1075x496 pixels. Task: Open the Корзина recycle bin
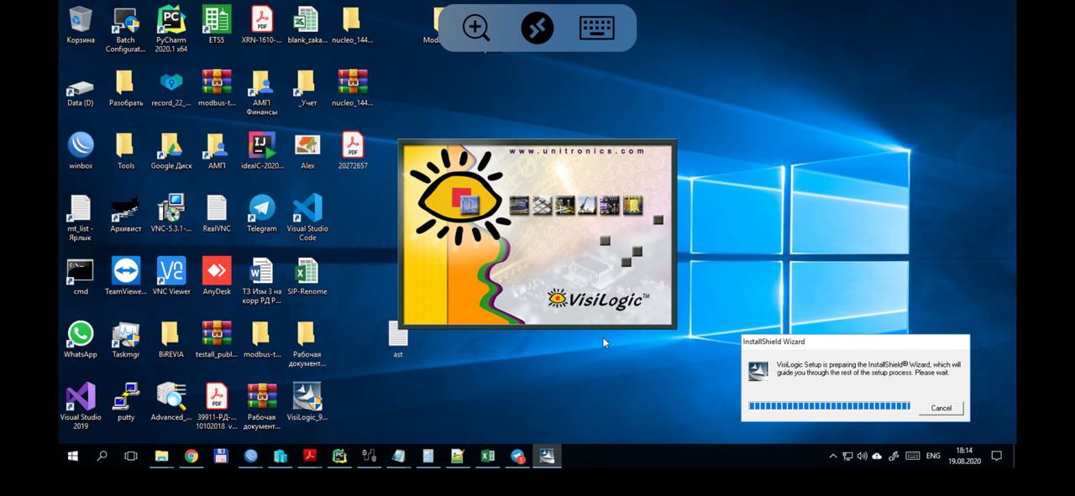click(81, 25)
